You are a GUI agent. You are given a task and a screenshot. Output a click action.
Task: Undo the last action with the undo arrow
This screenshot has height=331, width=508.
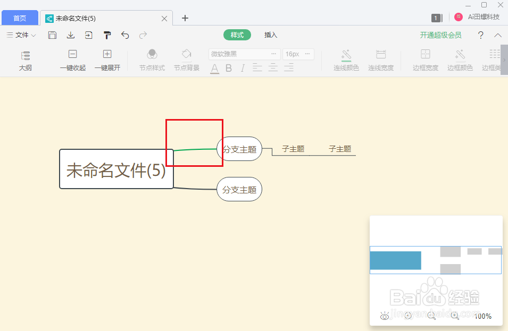(125, 35)
